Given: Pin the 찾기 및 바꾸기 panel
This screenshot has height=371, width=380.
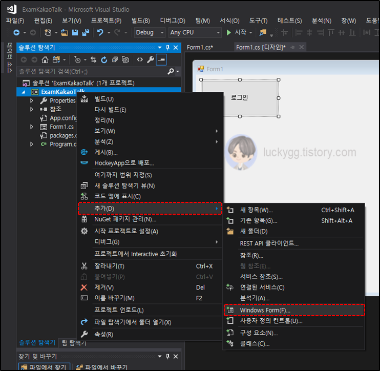Looking at the screenshot, I should pos(167,357).
